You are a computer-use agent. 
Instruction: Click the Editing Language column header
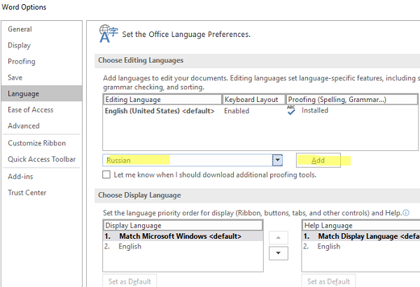pos(162,99)
